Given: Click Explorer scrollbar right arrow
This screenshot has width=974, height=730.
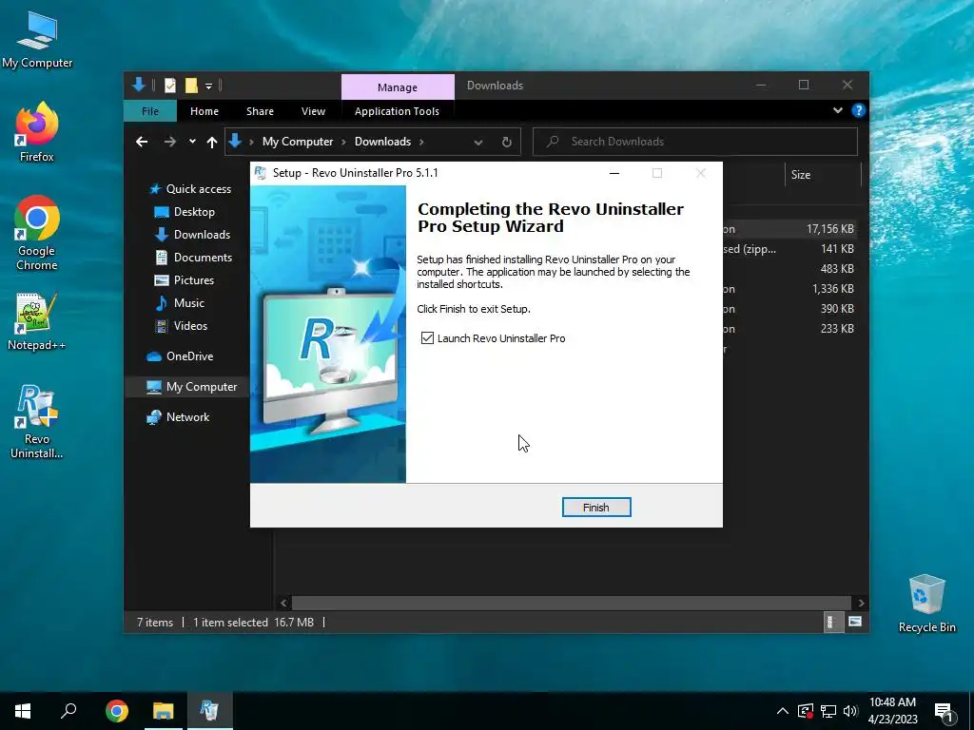Looking at the screenshot, I should pyautogui.click(x=861, y=603).
